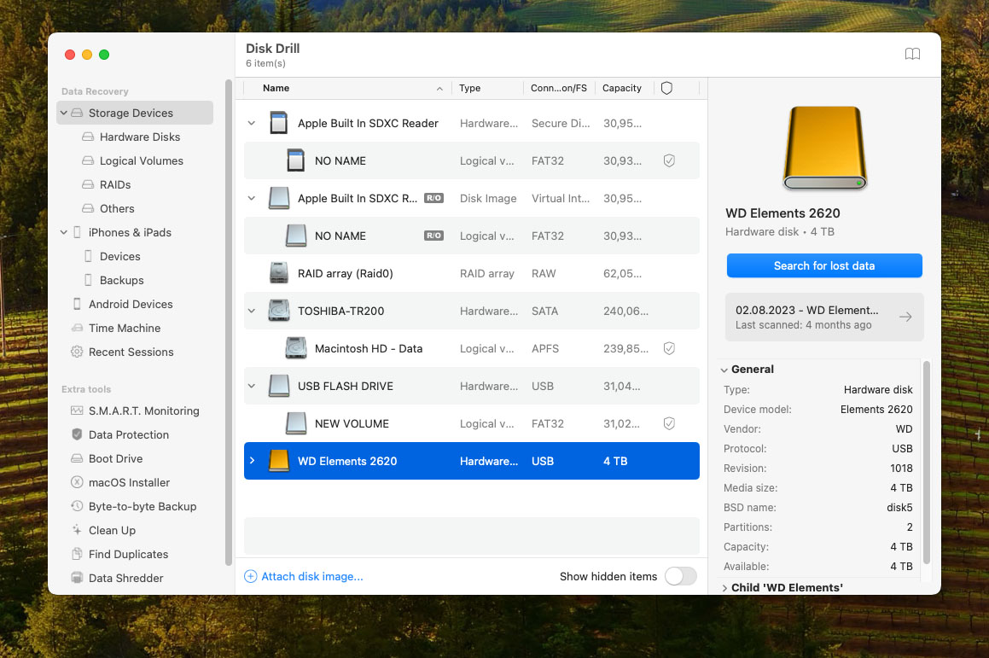Collapse the Storage Devices sidebar group

(64, 113)
